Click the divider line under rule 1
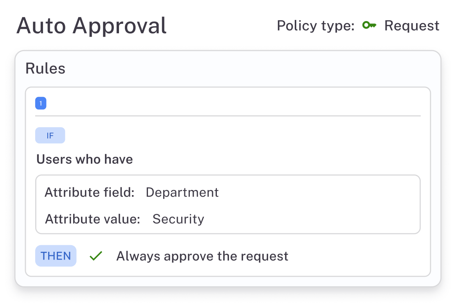The width and height of the screenshot is (456, 303). (x=228, y=116)
